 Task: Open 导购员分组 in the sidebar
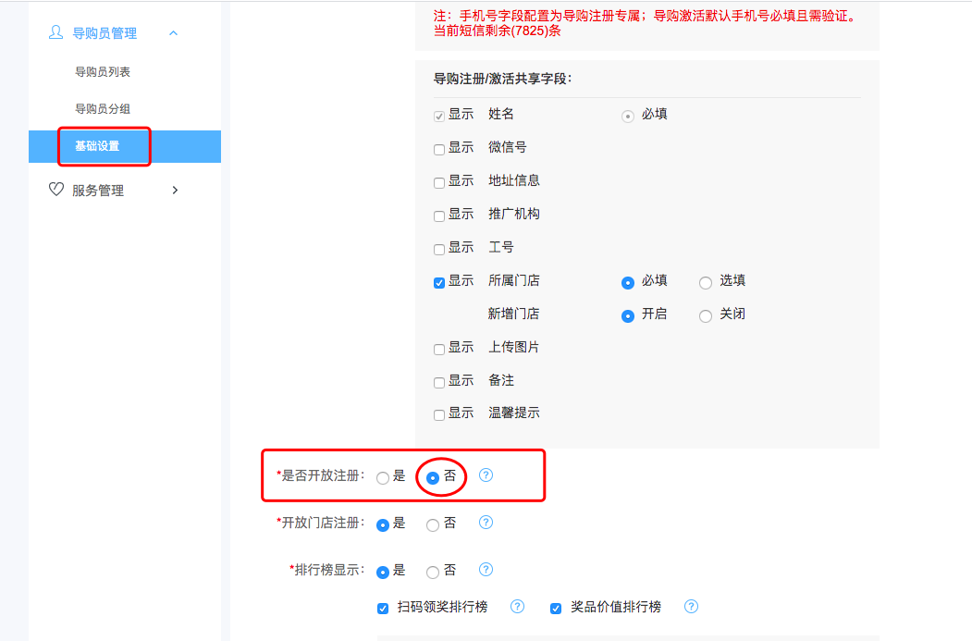(x=103, y=109)
